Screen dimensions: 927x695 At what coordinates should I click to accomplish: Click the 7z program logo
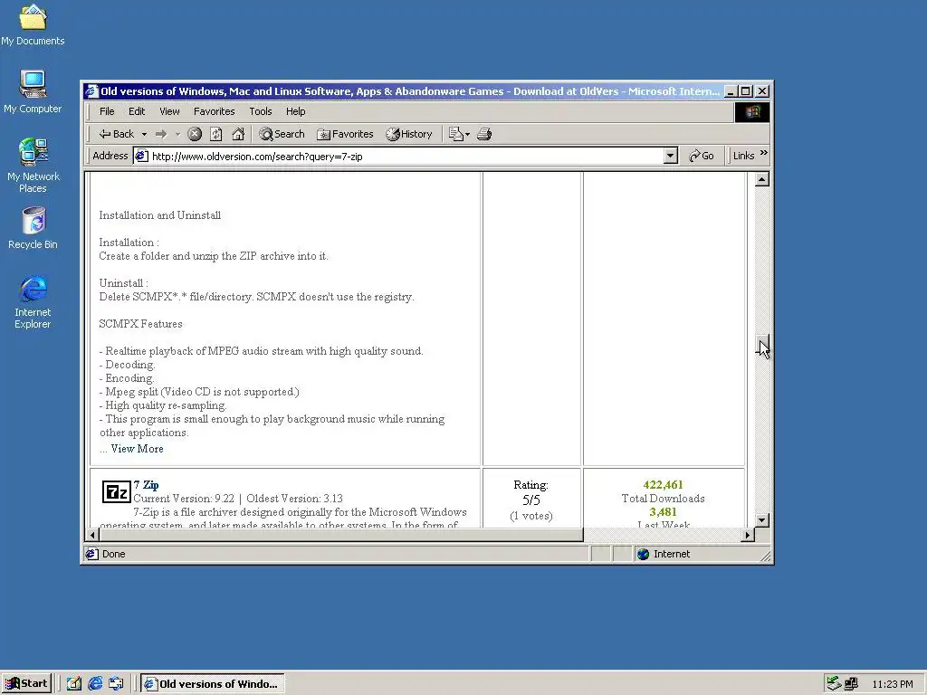pyautogui.click(x=116, y=491)
